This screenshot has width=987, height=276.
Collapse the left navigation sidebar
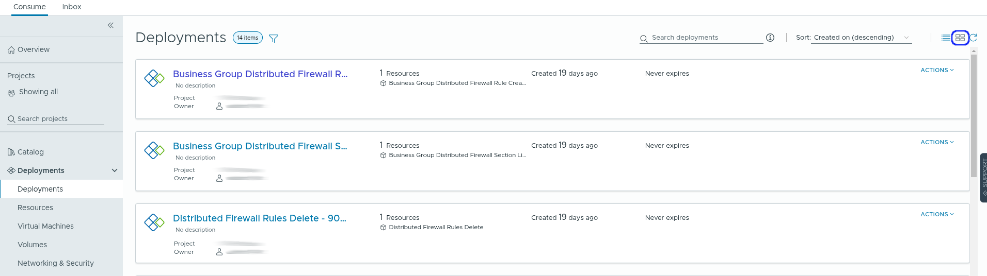(x=110, y=25)
